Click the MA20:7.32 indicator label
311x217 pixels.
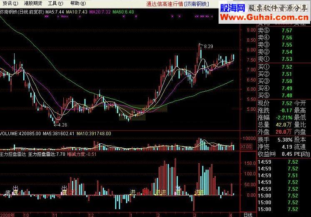tap(100, 12)
